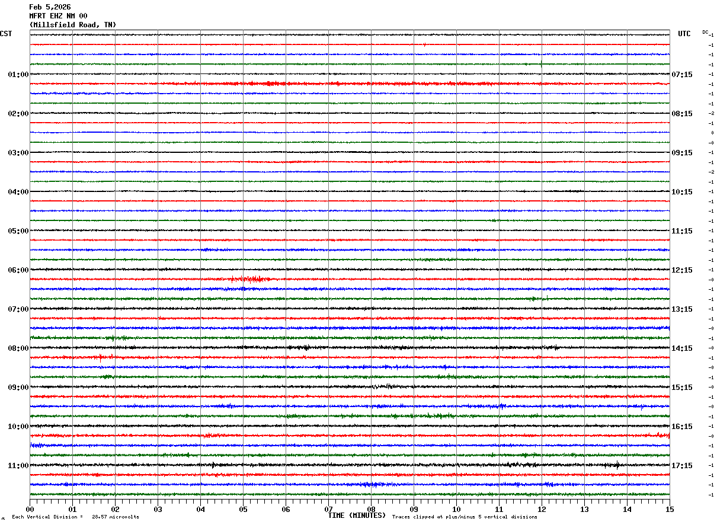Viewport: 717px width, 525px height.
Task: Select the 05:00 CST time label
Action: 18,231
